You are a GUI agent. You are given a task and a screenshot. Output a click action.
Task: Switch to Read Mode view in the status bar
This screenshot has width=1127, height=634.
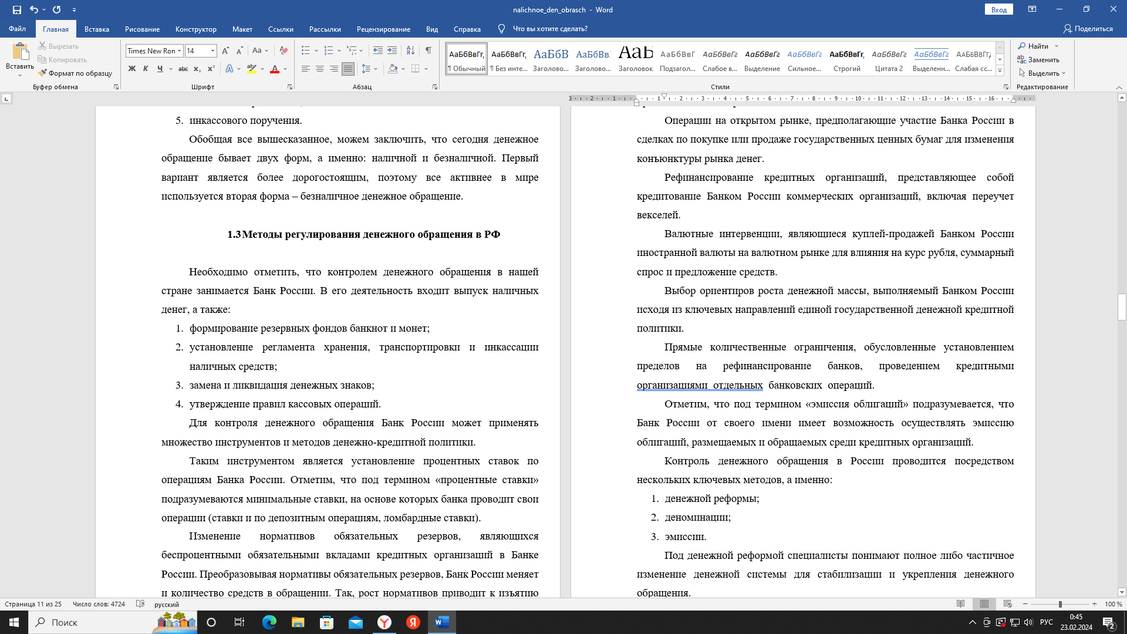[961, 603]
